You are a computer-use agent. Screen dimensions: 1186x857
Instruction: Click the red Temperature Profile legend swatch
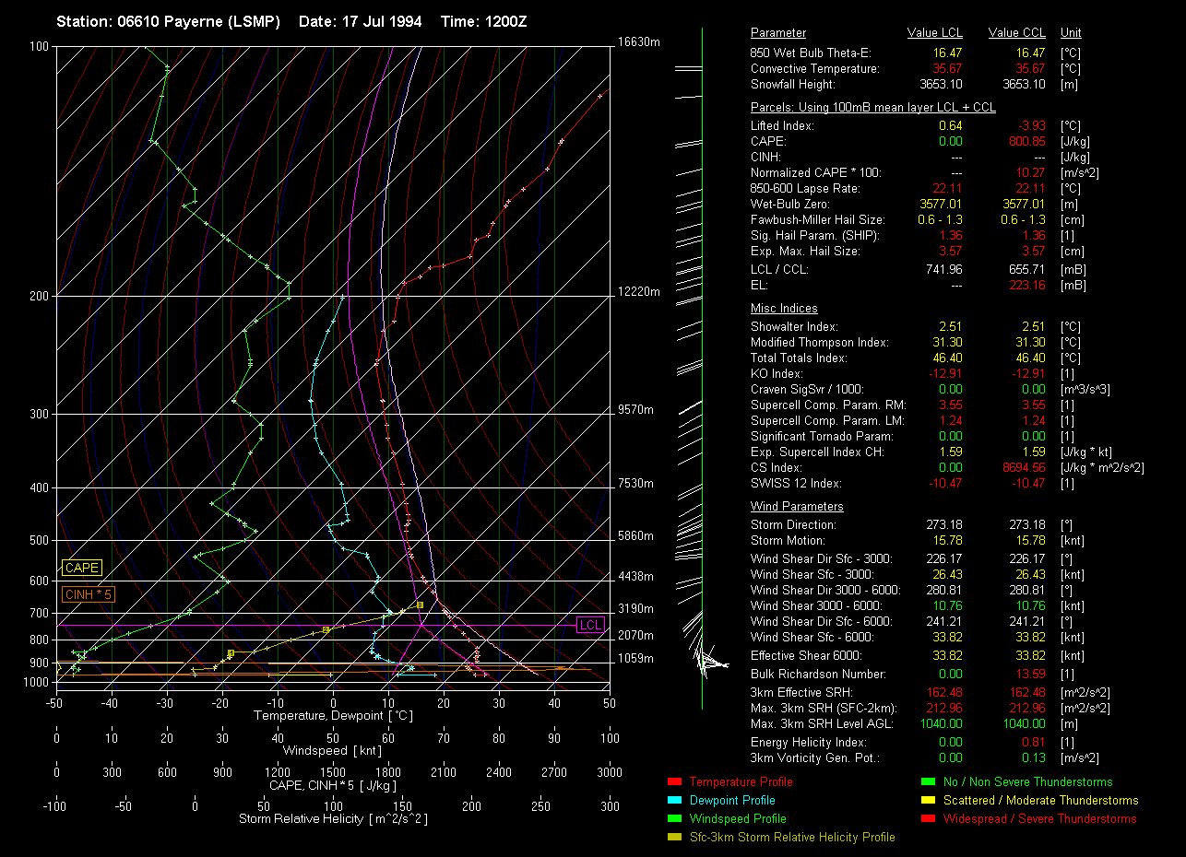click(672, 782)
